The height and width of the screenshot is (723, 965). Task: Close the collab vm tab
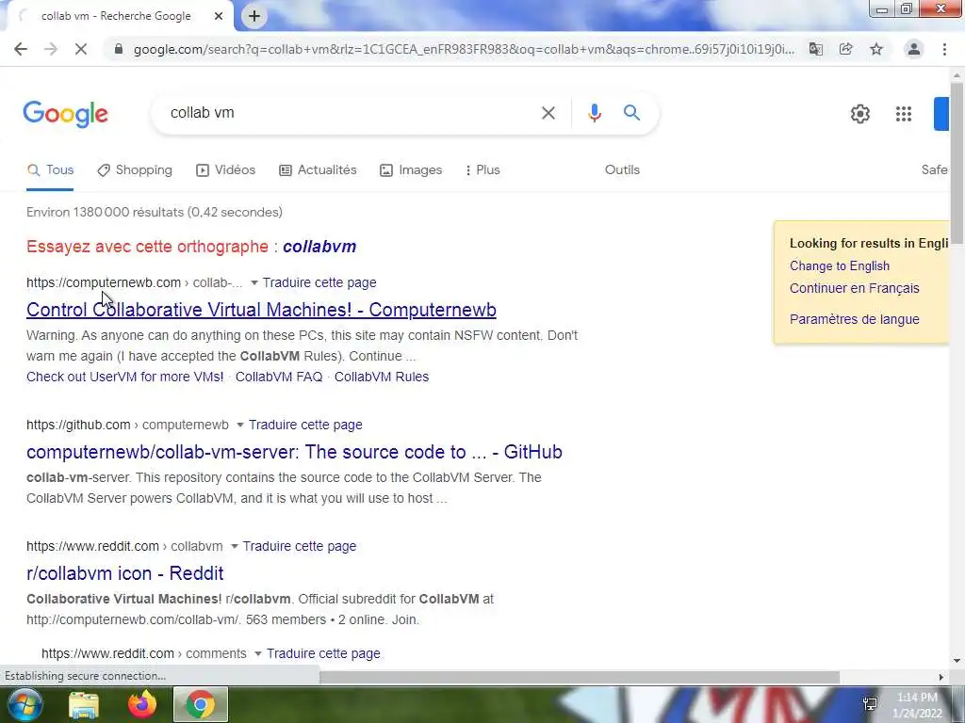(219, 16)
